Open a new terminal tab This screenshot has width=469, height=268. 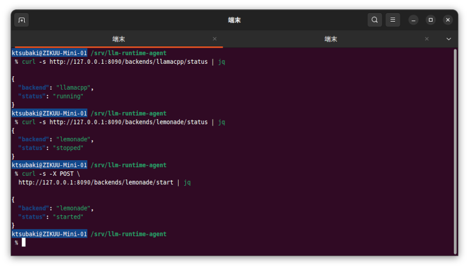point(22,20)
